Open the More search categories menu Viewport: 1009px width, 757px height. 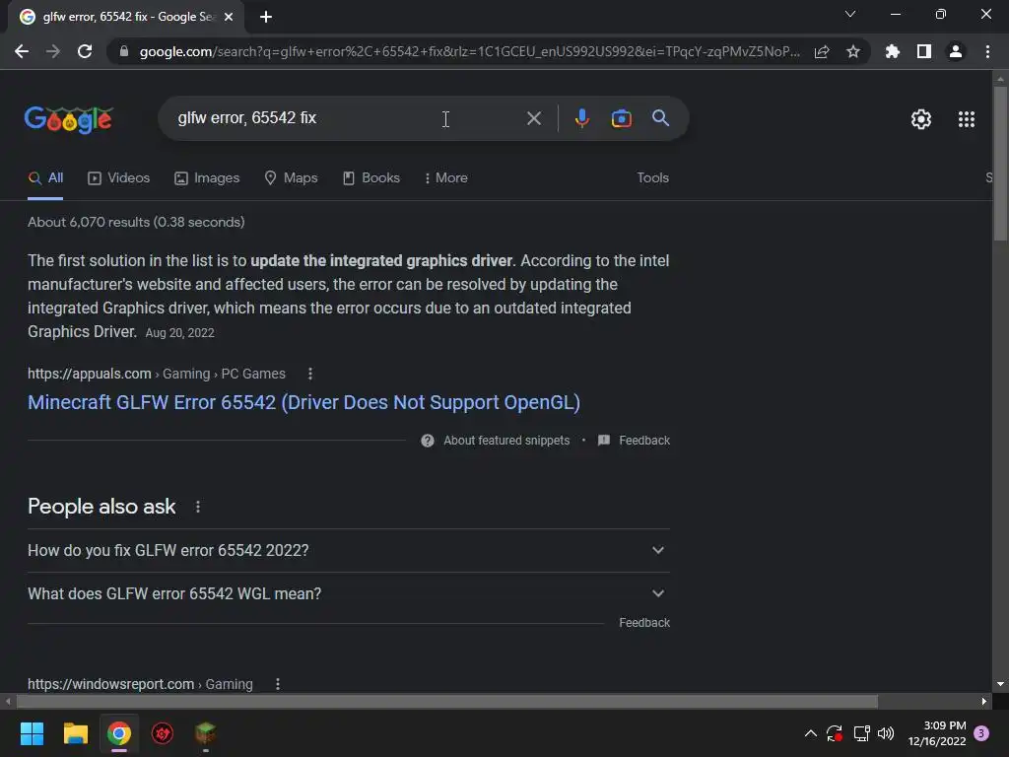coord(446,178)
